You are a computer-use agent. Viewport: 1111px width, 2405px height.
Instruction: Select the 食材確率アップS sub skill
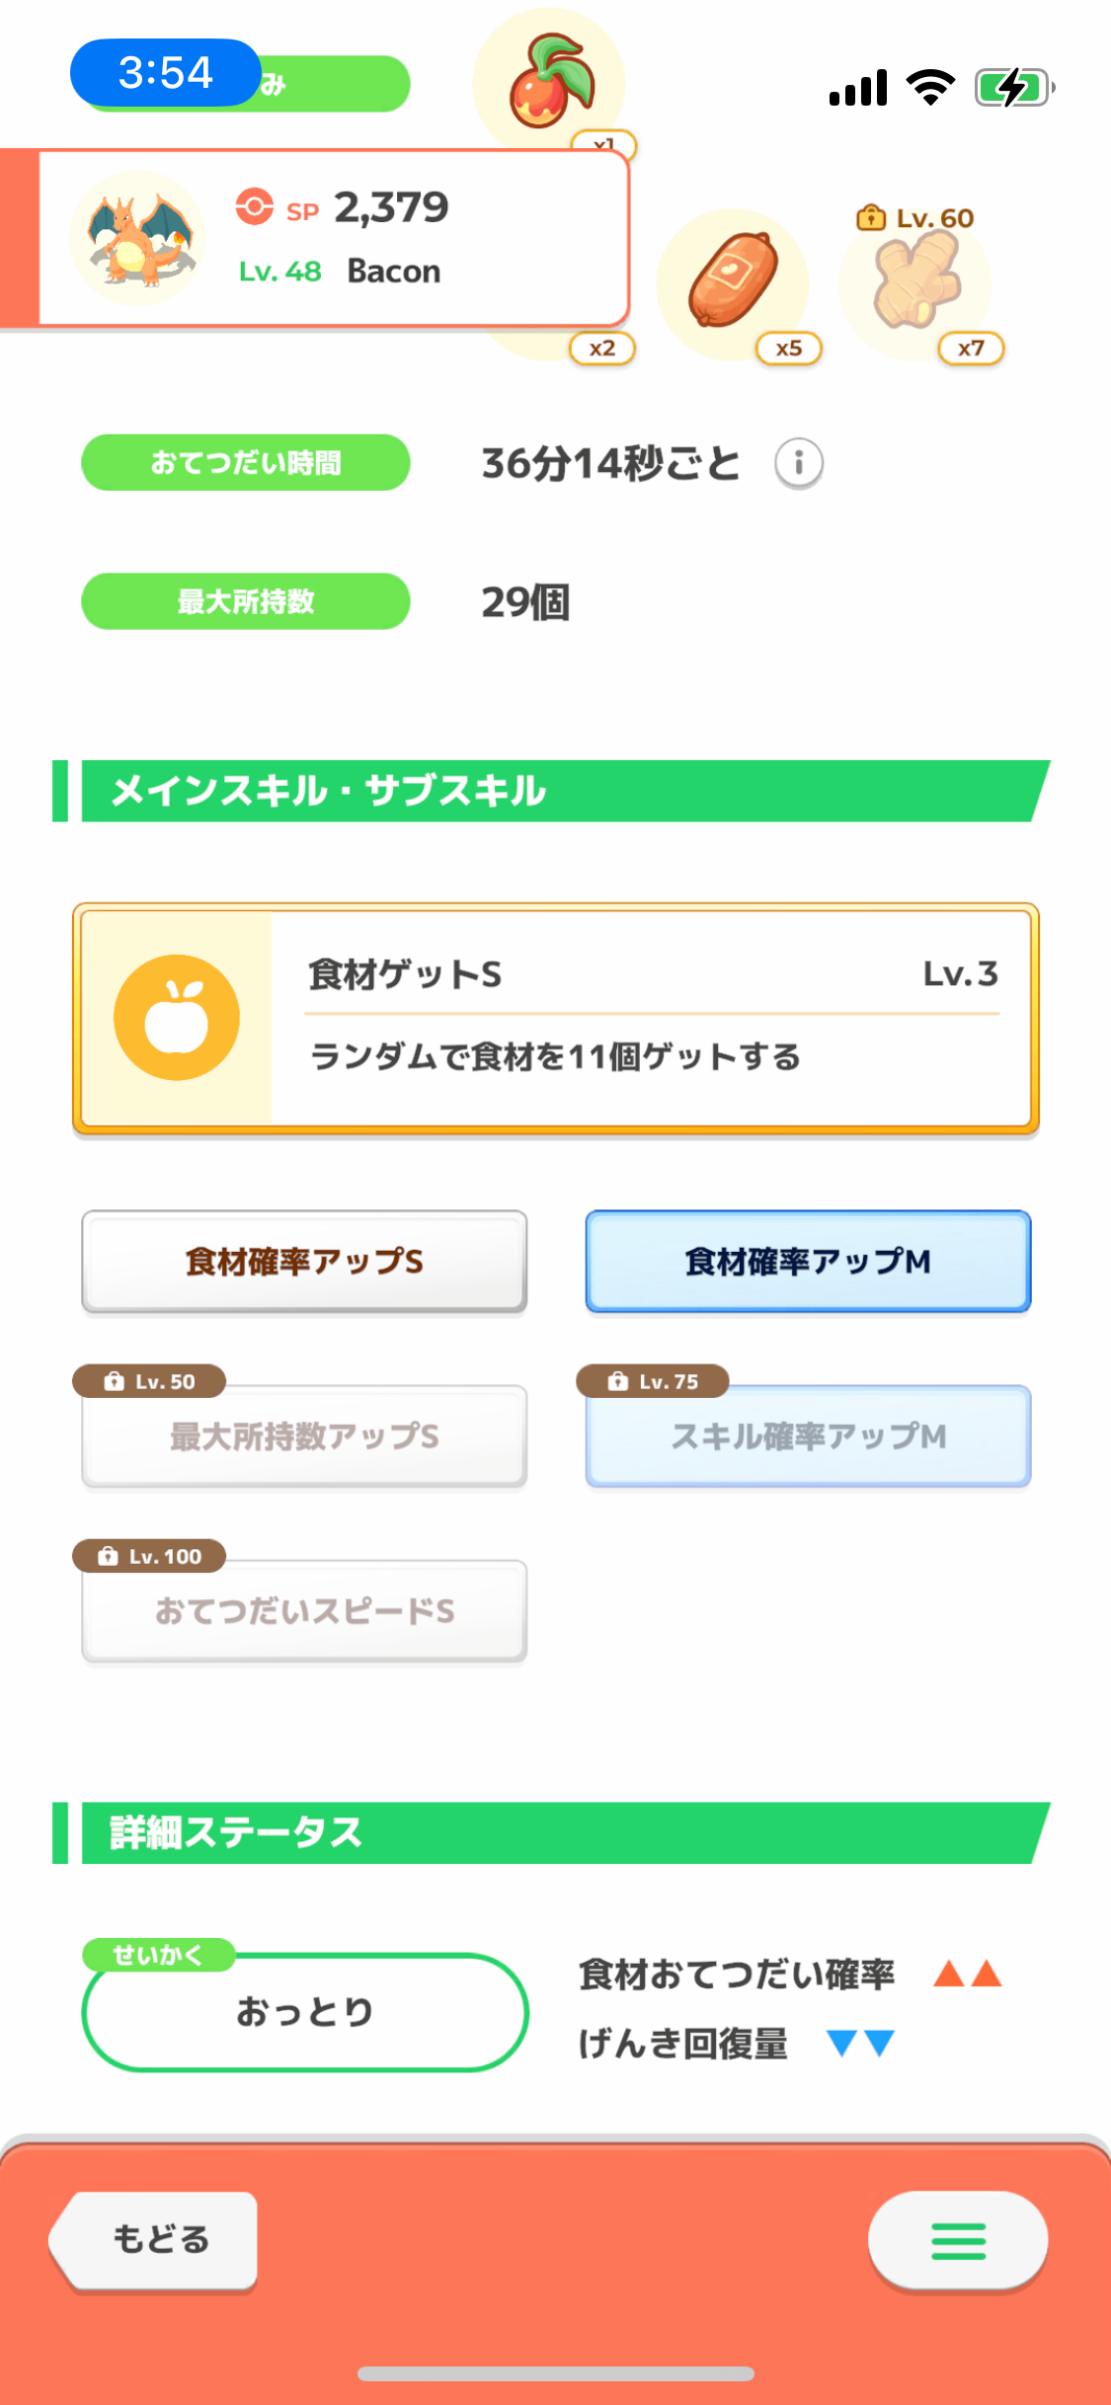tap(304, 1262)
